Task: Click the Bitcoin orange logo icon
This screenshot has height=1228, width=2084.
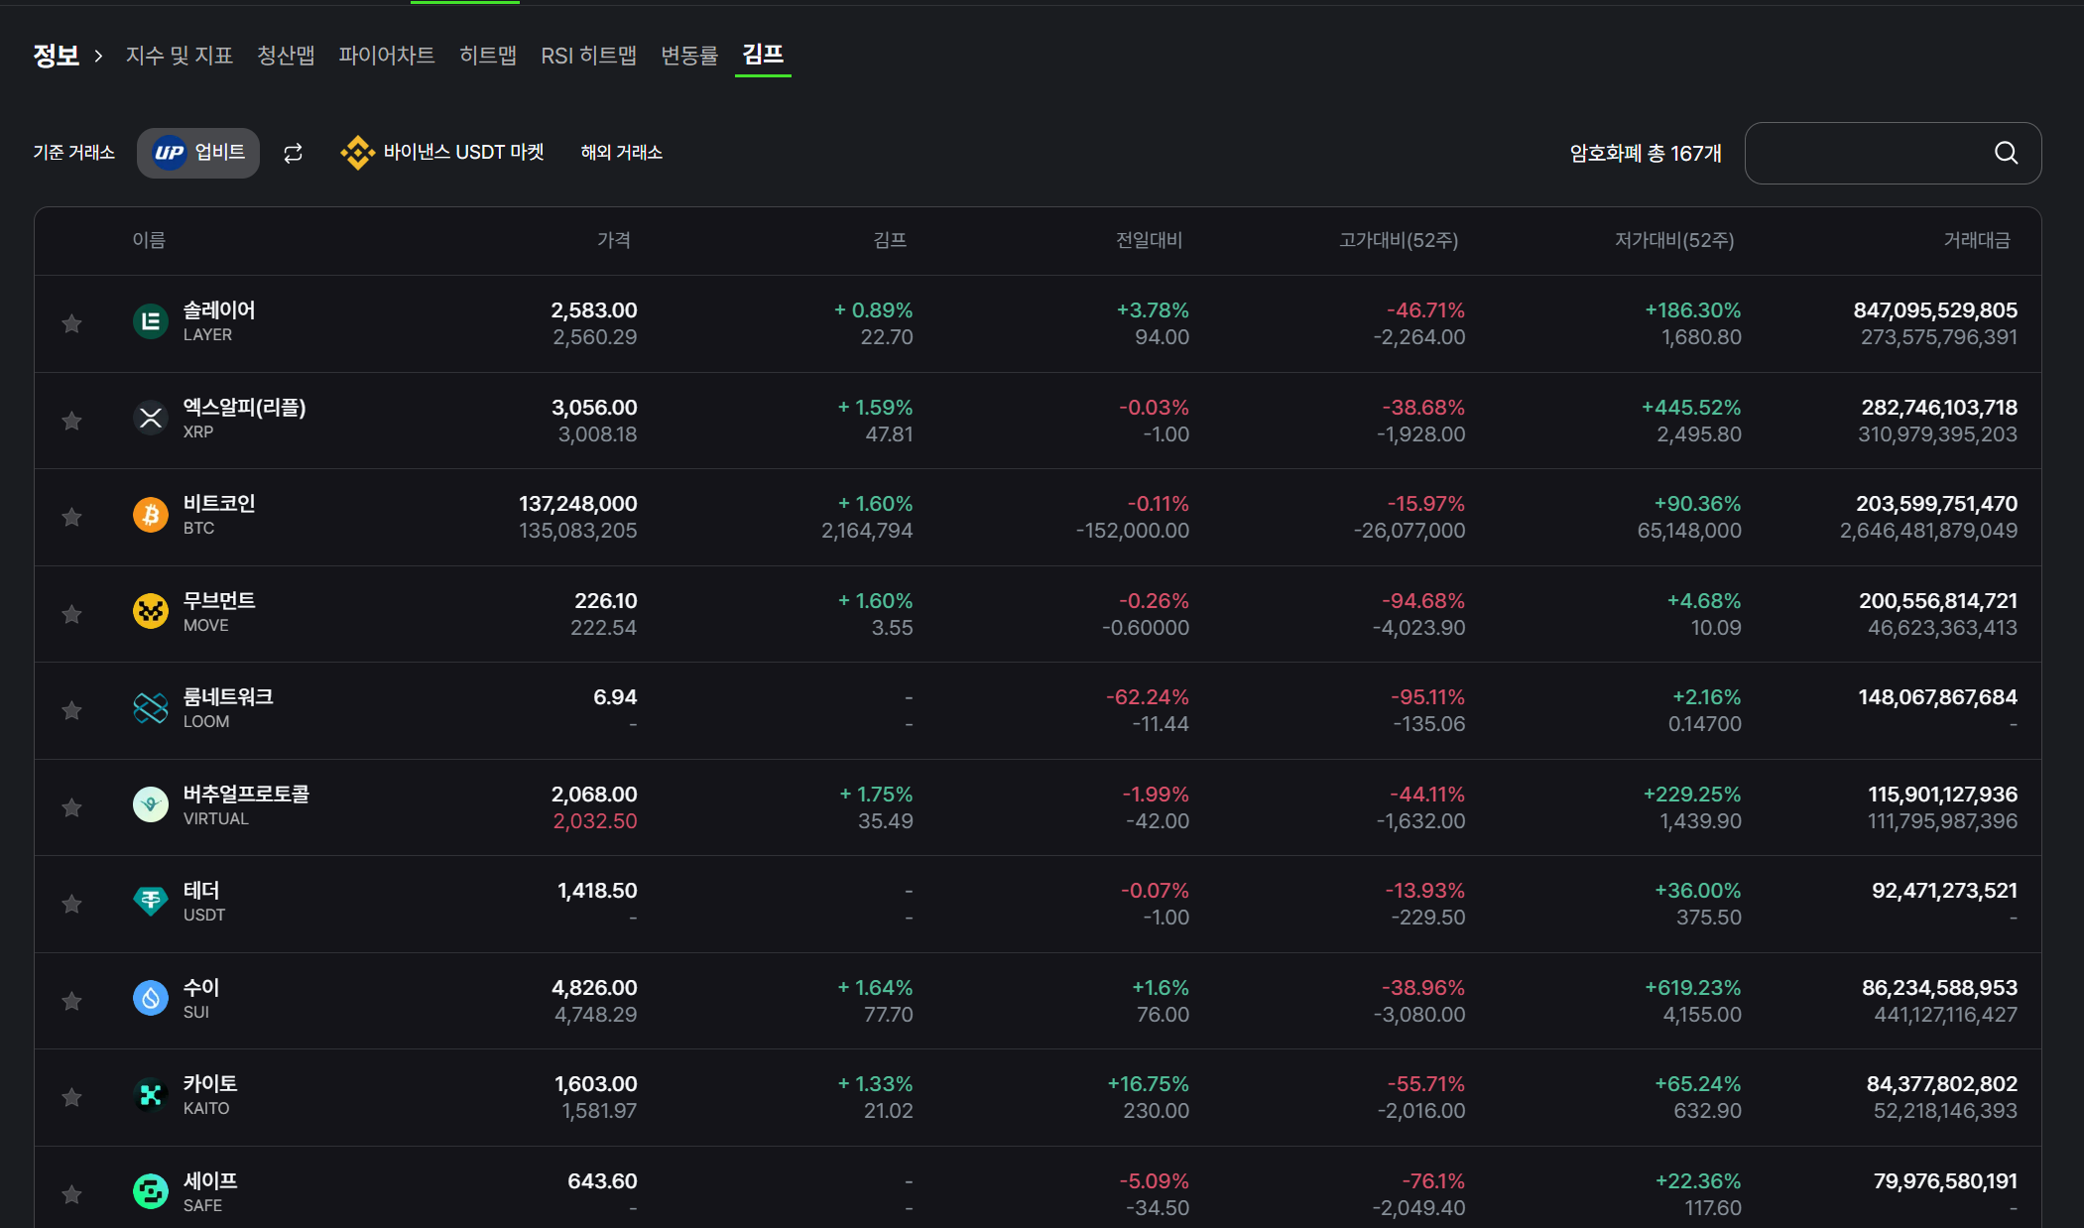Action: pyautogui.click(x=151, y=515)
